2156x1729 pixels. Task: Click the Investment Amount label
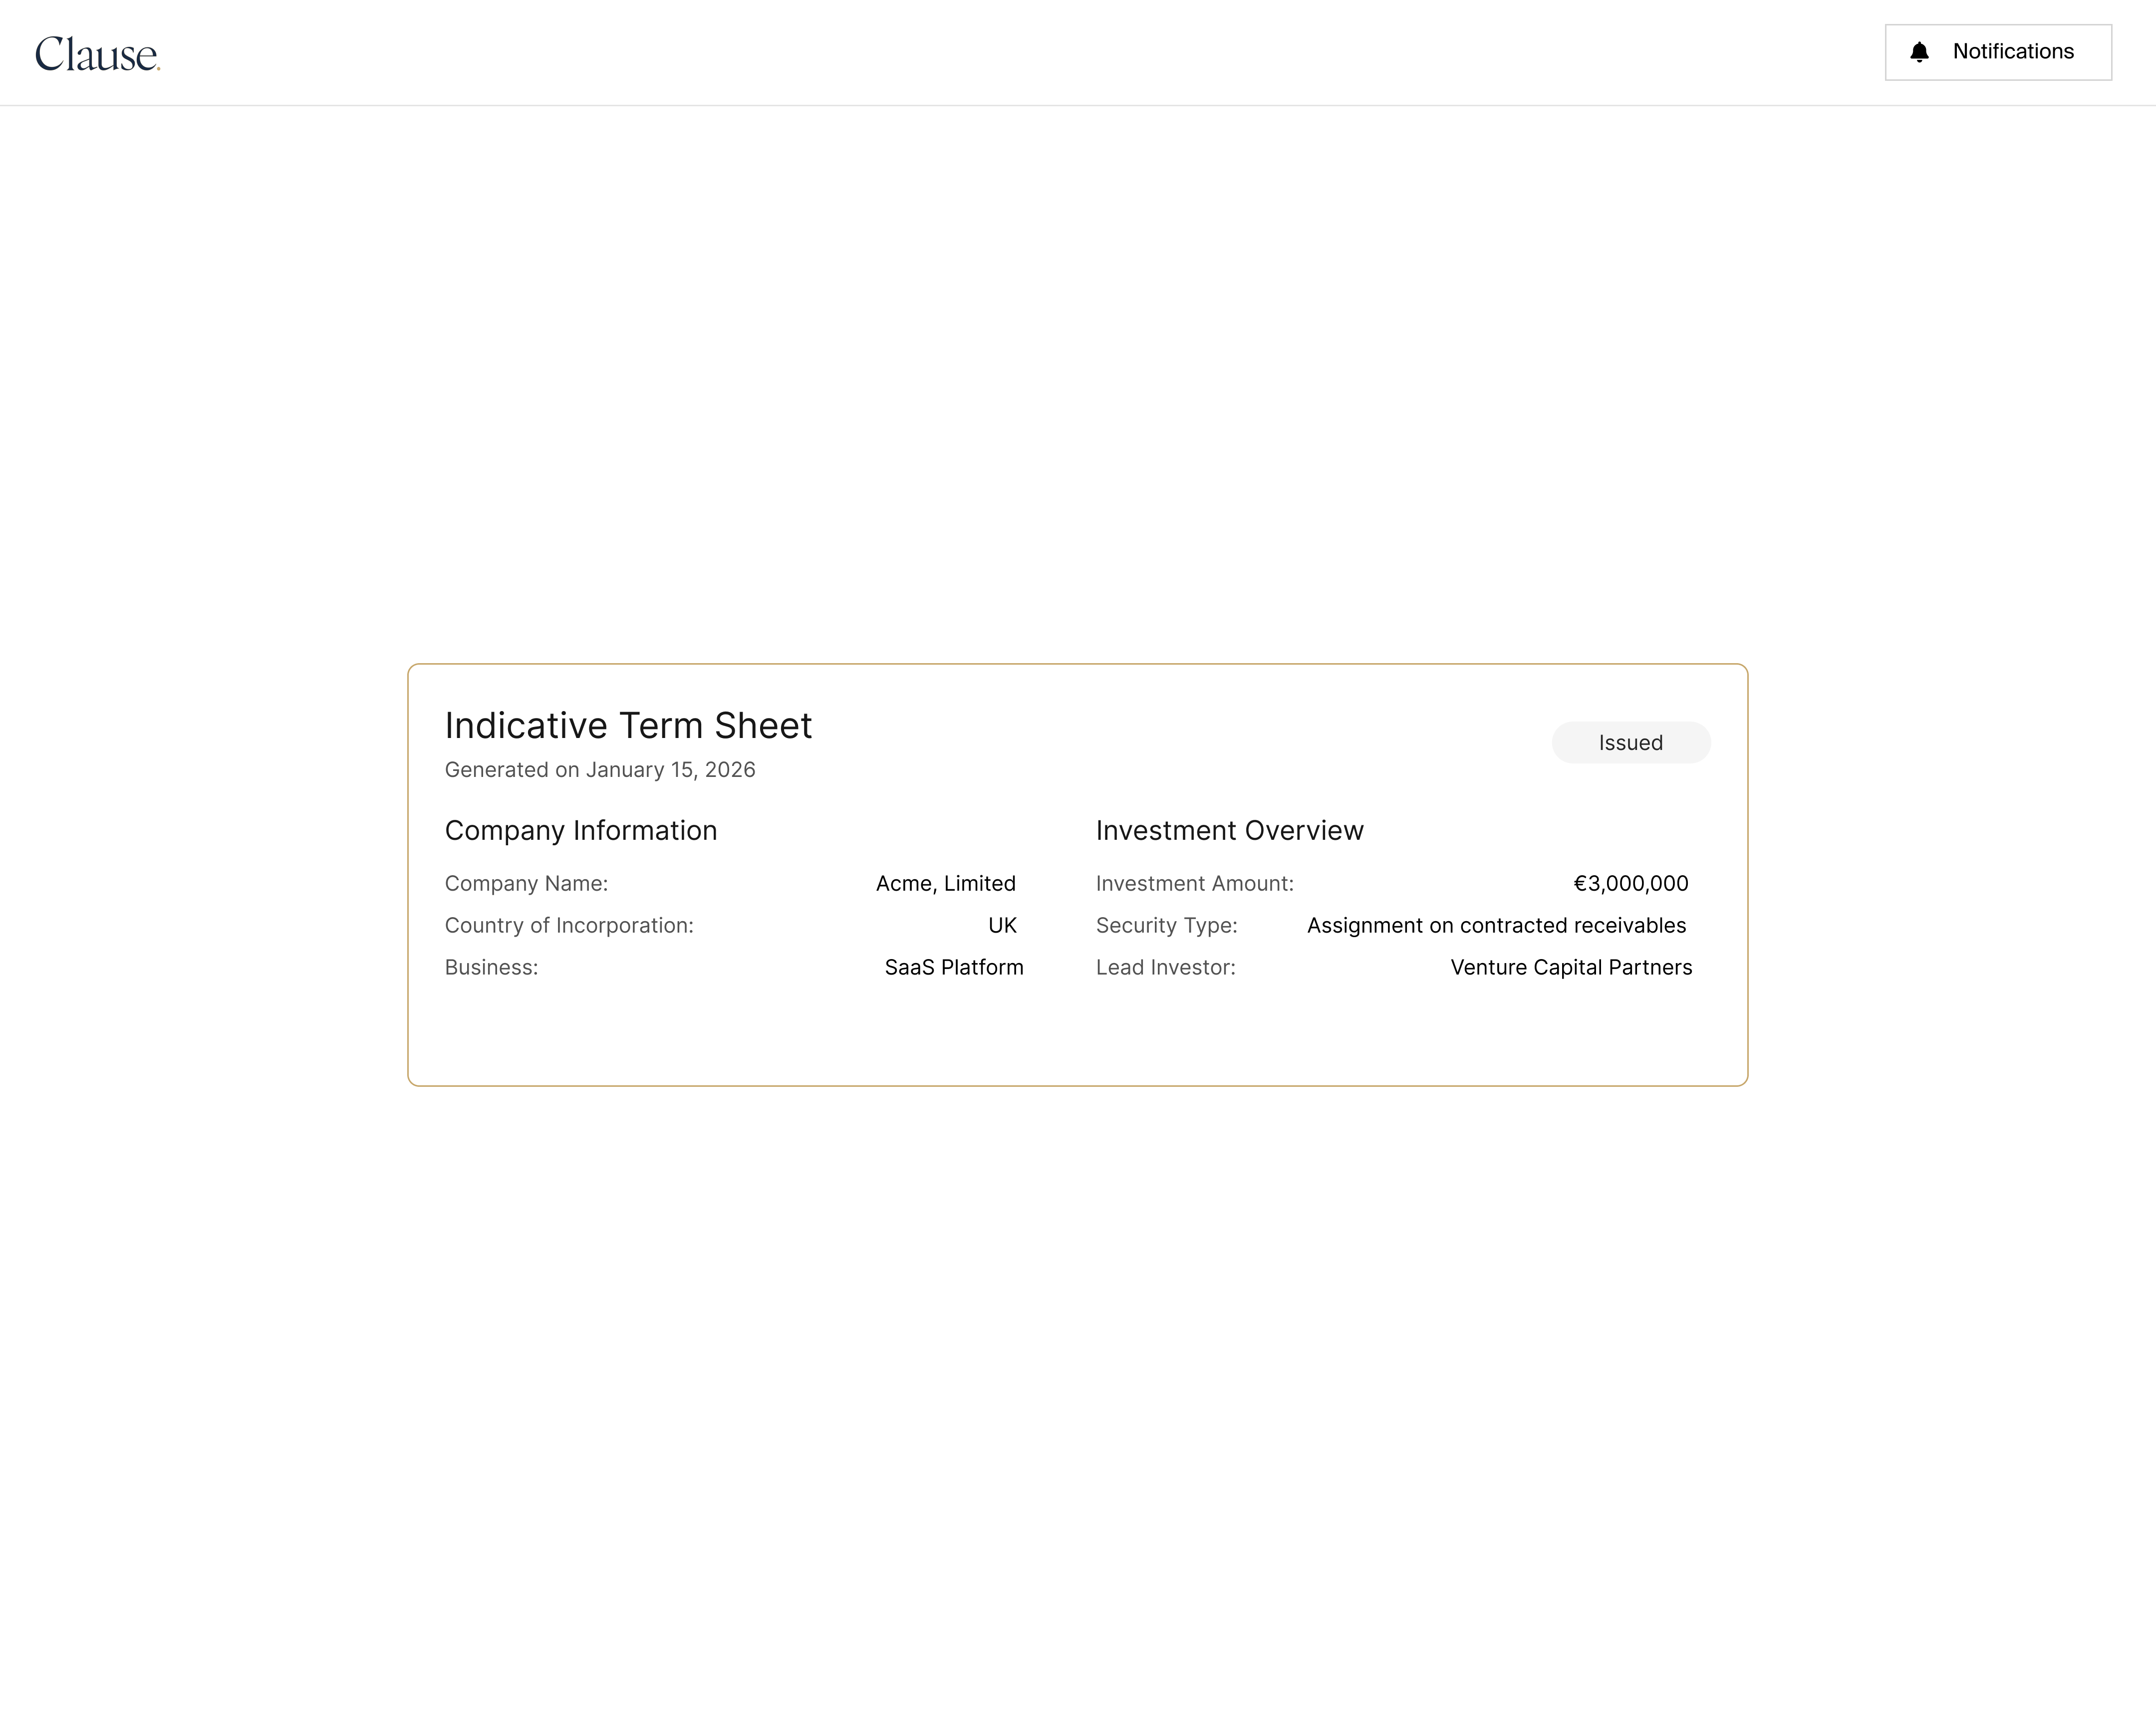tap(1194, 884)
